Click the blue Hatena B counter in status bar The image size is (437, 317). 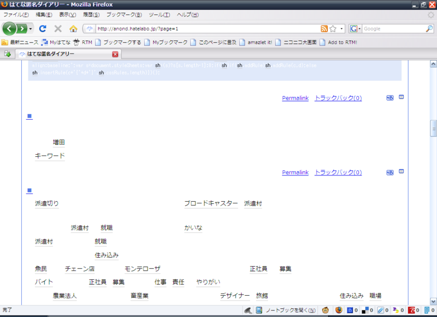pos(352,310)
